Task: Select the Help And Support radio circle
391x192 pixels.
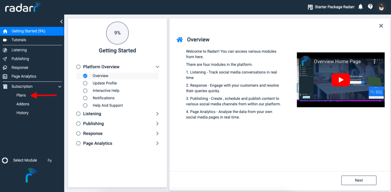Action: (85, 105)
